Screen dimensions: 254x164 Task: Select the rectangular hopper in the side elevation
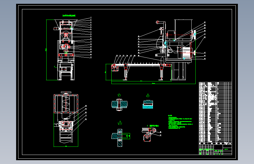pos(183,29)
